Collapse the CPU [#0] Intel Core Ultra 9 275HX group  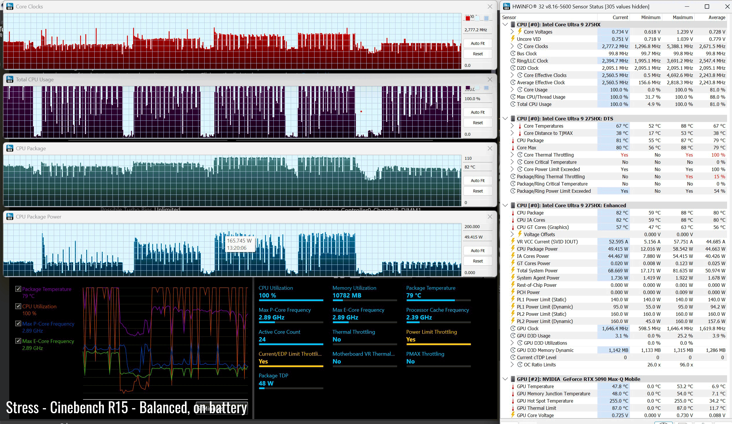pyautogui.click(x=505, y=24)
